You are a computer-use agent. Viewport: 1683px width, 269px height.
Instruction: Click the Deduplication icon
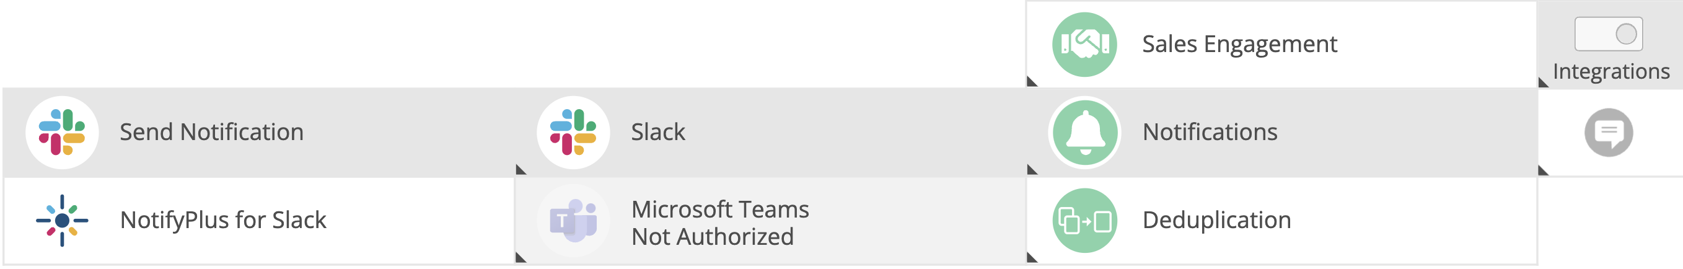point(1084,221)
